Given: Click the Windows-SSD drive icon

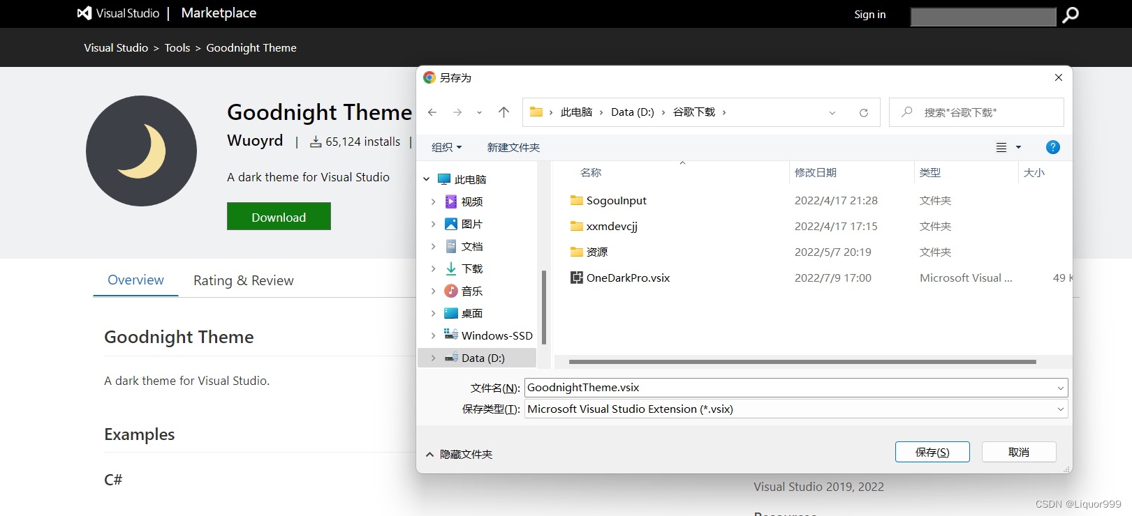Looking at the screenshot, I should (x=451, y=334).
